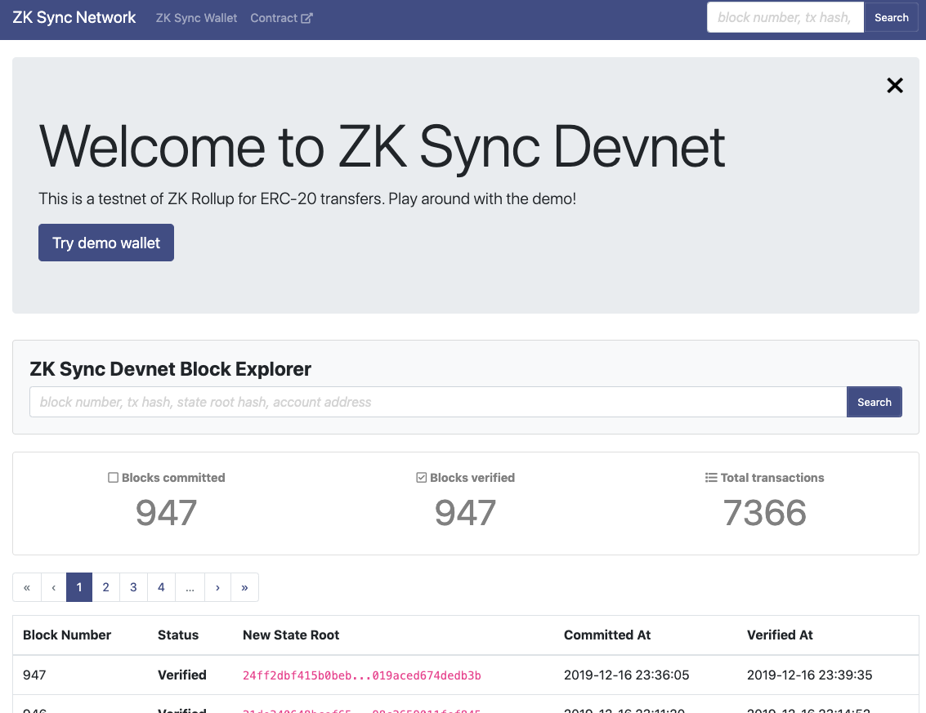Open the Contract navbar link
Screen dimensions: 926x713
[281, 18]
